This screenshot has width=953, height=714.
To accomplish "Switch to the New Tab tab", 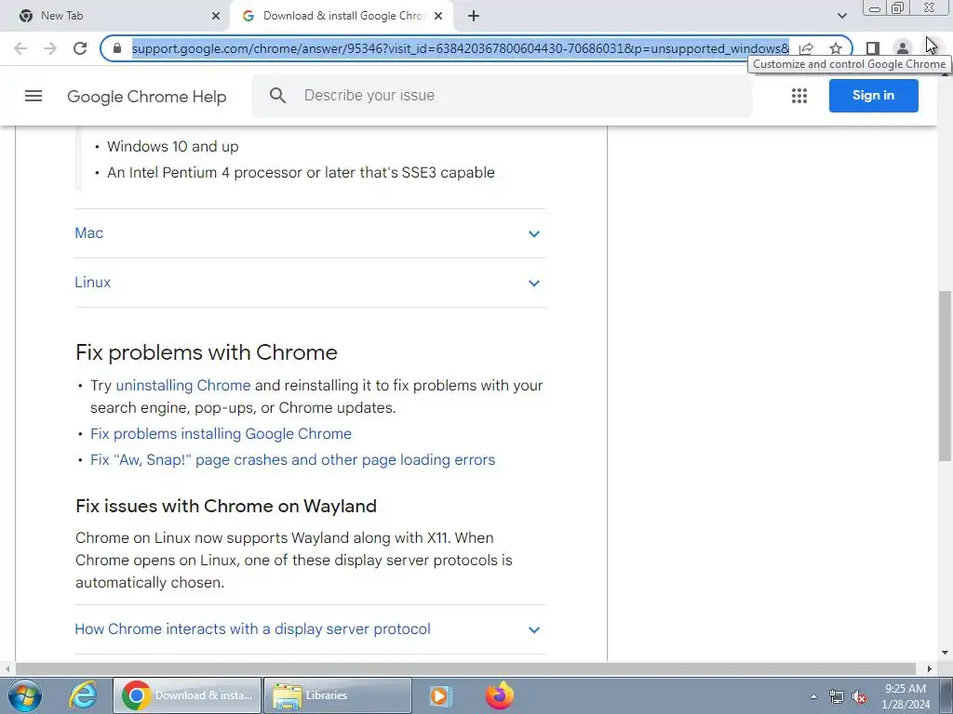I will (x=115, y=16).
